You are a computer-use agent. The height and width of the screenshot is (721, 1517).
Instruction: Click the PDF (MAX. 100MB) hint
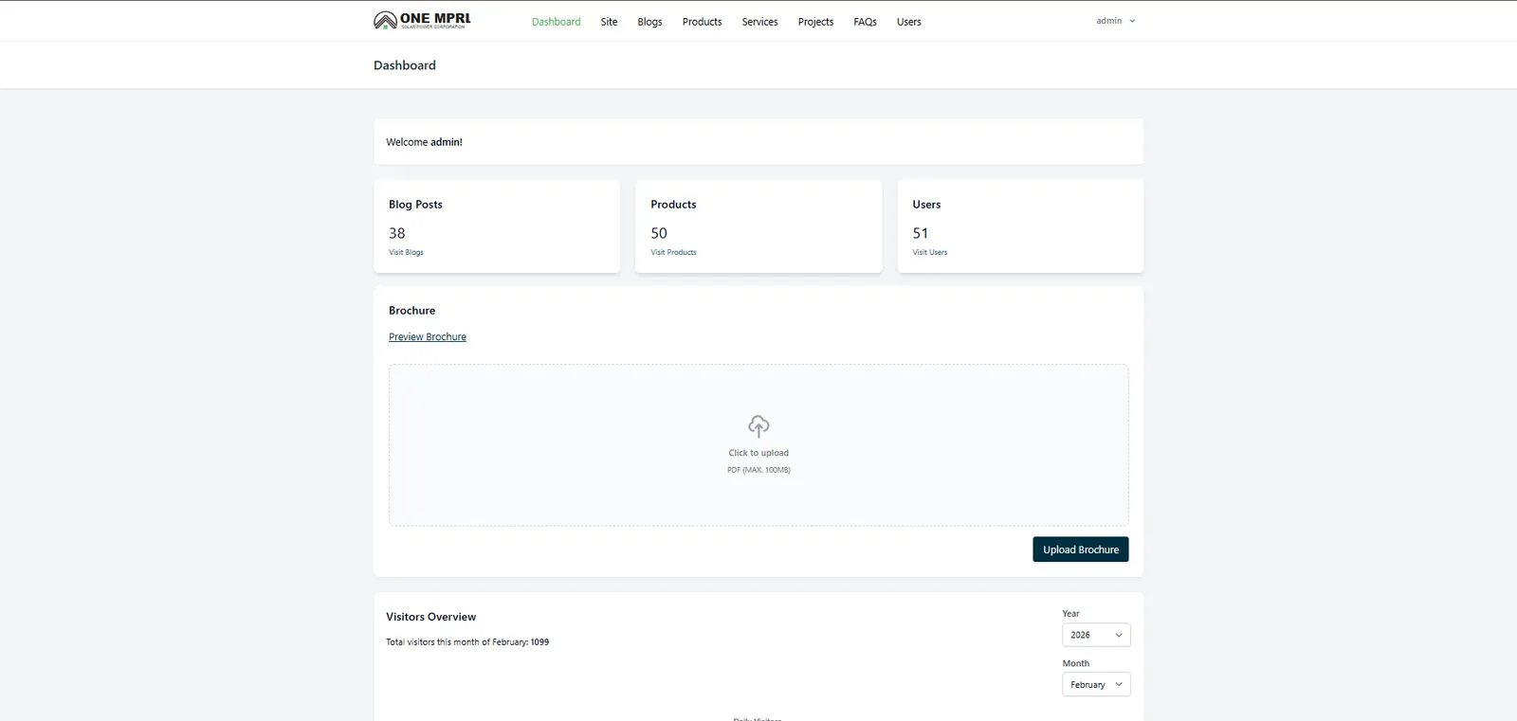pos(758,470)
